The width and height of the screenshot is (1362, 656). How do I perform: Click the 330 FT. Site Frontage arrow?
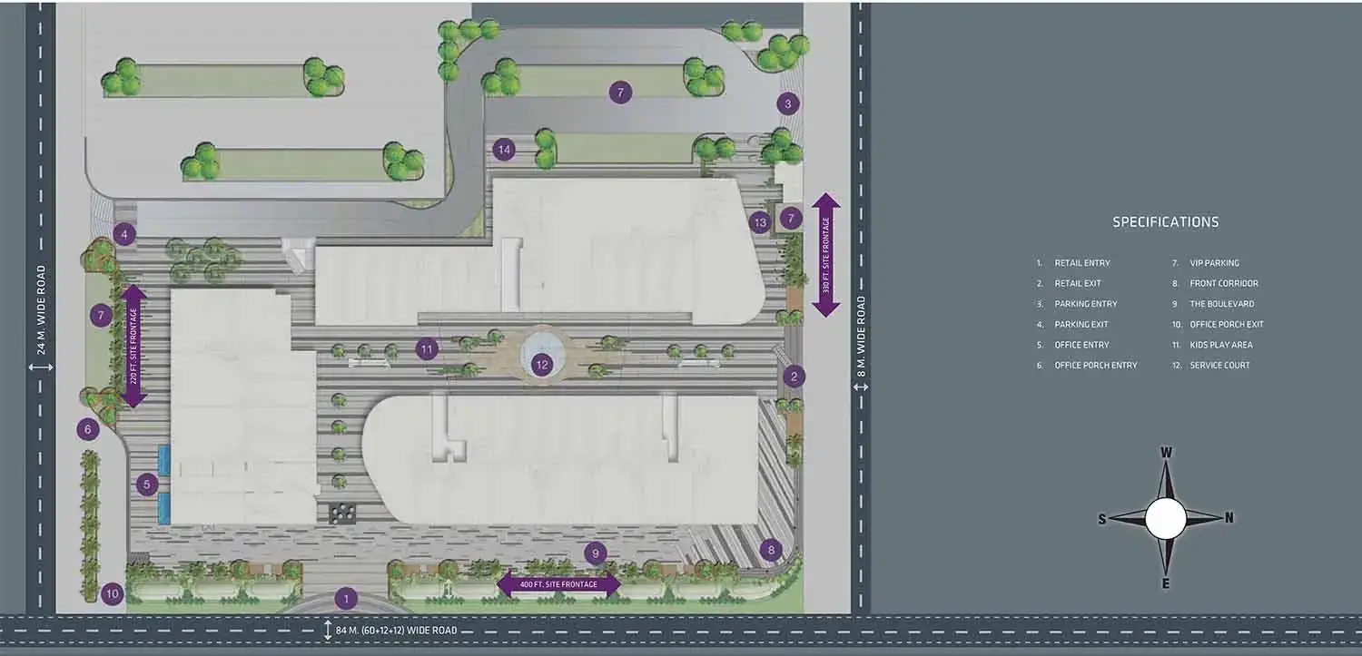click(825, 255)
